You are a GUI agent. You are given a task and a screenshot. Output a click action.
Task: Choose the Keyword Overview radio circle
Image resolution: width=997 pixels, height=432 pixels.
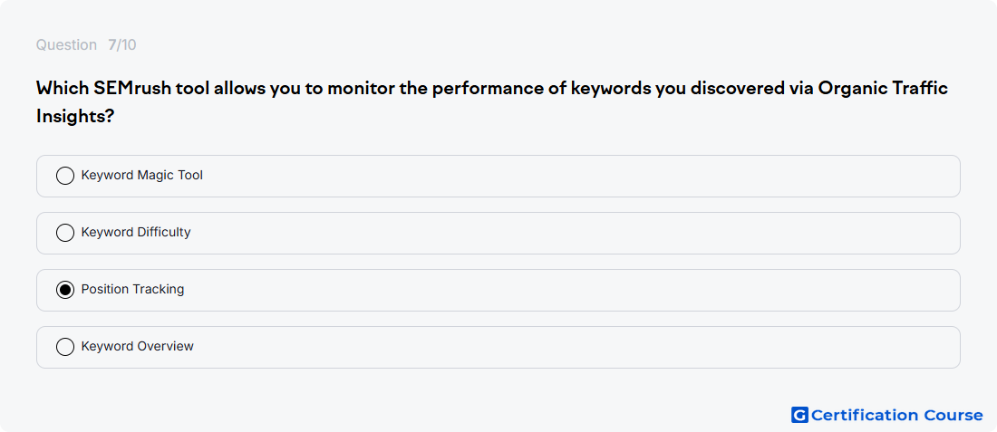click(65, 347)
